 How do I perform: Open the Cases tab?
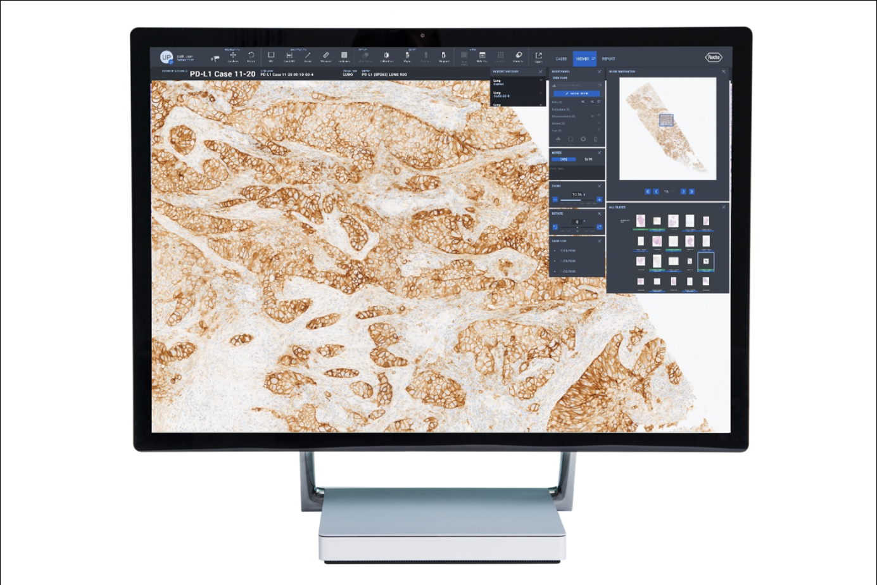tap(561, 59)
